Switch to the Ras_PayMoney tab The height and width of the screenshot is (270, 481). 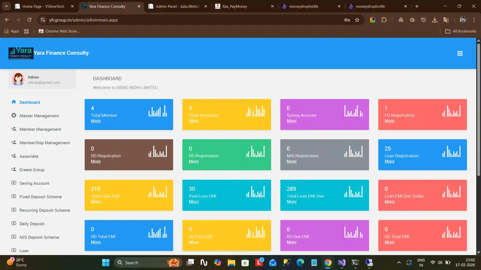point(234,6)
